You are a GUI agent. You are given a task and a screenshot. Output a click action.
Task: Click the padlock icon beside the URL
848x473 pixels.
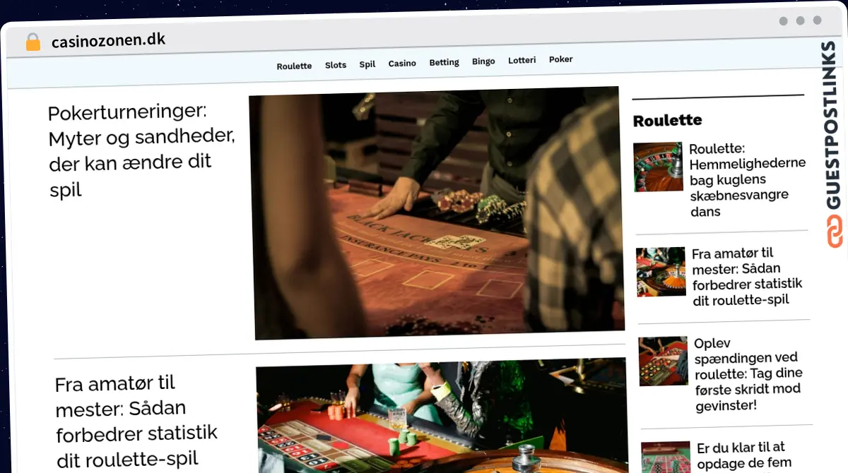pos(33,42)
